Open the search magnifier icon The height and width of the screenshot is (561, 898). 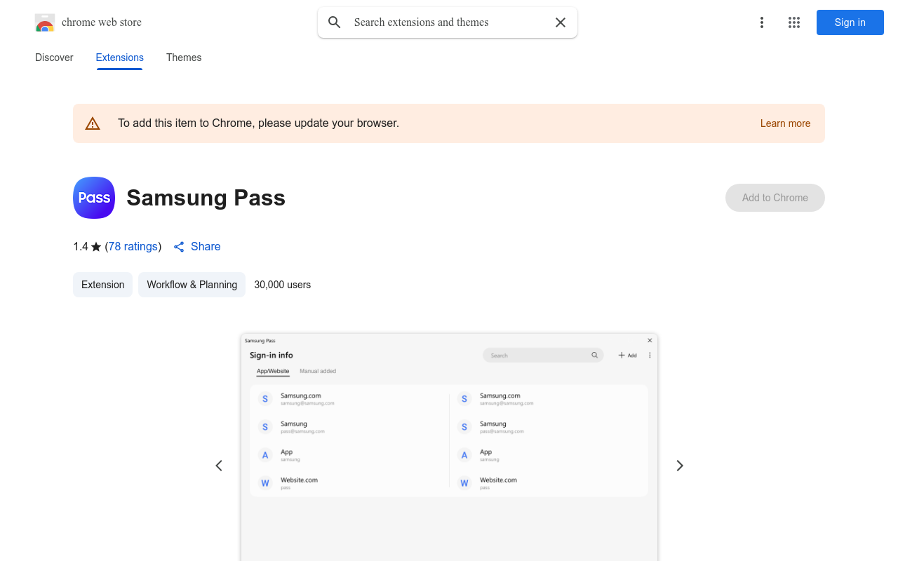click(335, 22)
